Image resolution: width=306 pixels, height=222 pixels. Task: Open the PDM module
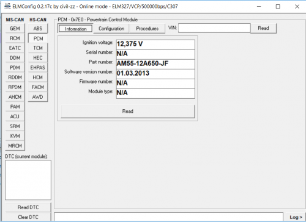(x=15, y=68)
